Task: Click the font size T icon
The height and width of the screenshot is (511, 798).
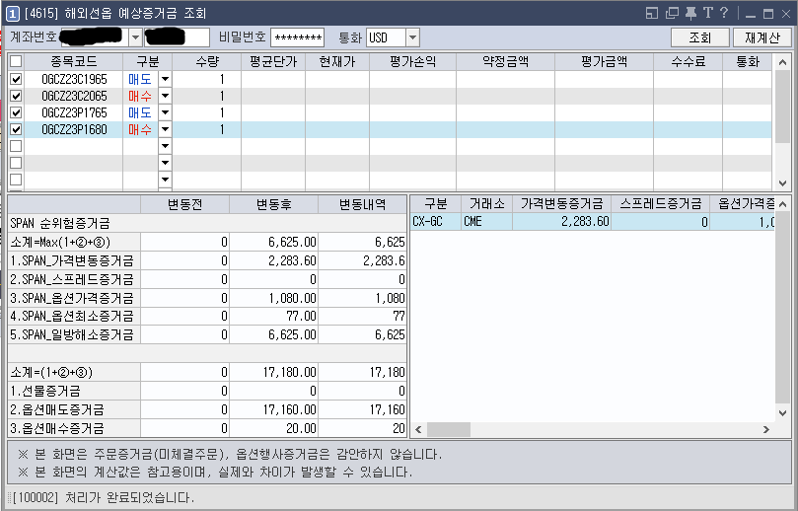Action: tap(707, 13)
